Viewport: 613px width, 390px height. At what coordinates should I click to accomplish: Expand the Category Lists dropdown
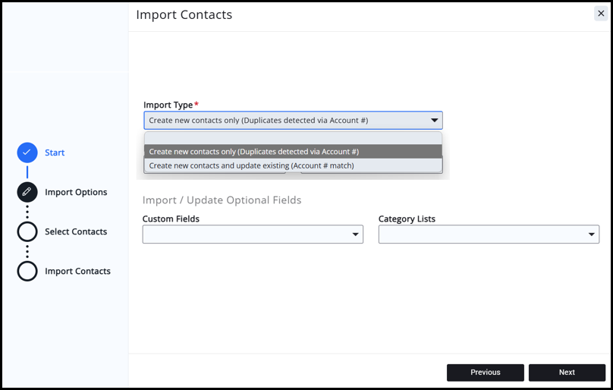point(488,234)
